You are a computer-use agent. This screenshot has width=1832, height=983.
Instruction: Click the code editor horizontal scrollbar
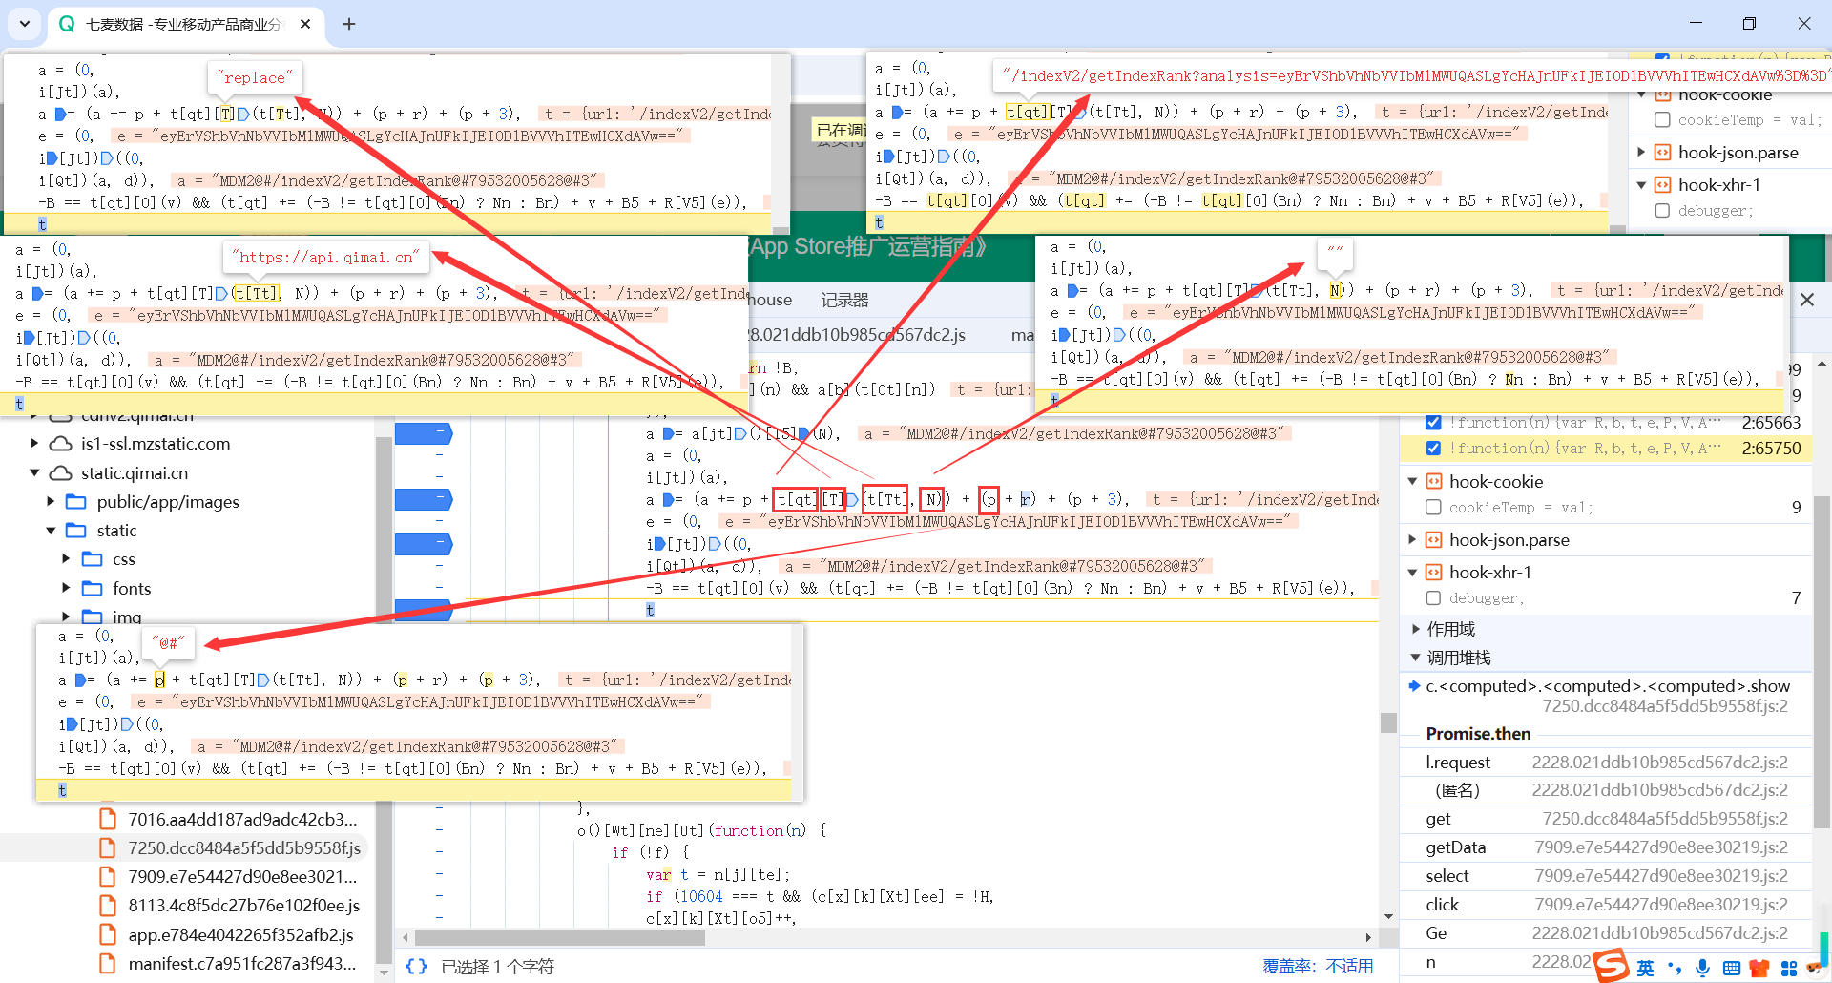[x=560, y=937]
